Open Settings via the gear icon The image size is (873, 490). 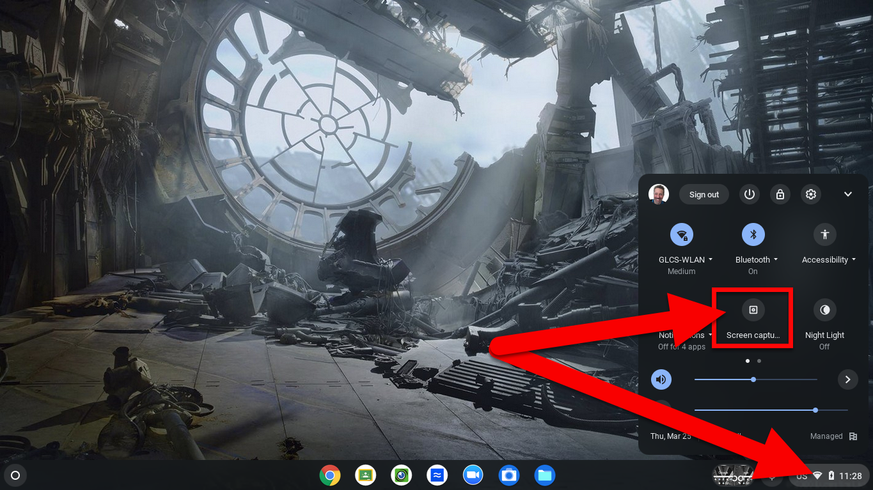tap(811, 194)
